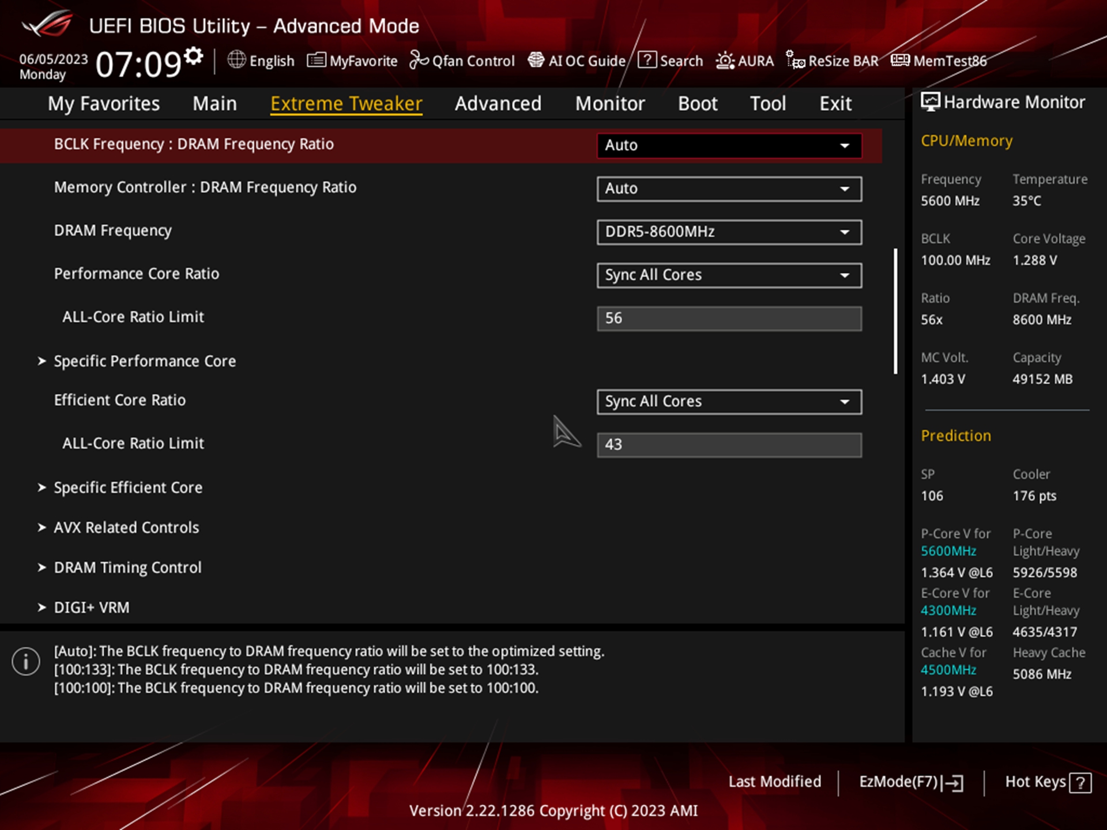The width and height of the screenshot is (1107, 830).
Task: Open MyFavorite from the top toolbar
Action: [x=352, y=61]
